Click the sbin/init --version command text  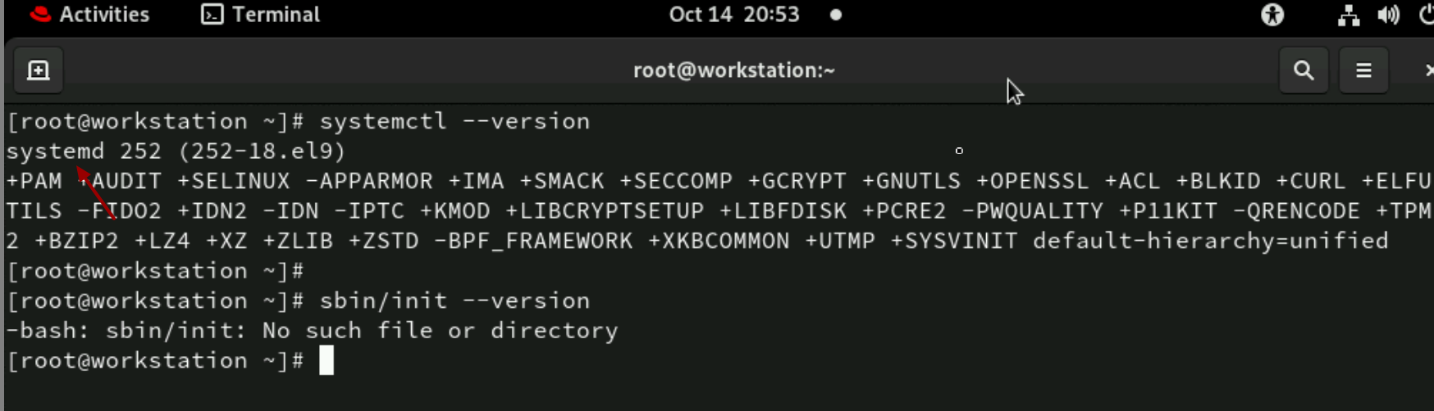click(454, 300)
